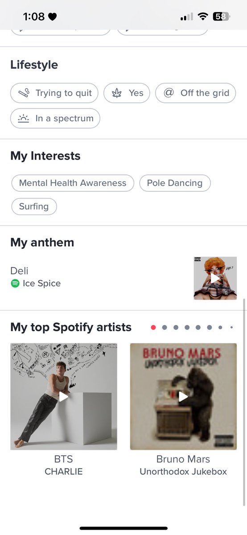Tap the BTS artist name label
This screenshot has width=247, height=535.
[64, 459]
